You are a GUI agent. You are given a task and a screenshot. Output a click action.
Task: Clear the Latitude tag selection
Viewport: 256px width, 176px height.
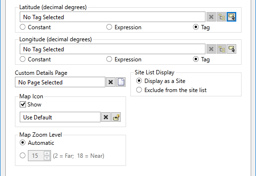point(211,17)
